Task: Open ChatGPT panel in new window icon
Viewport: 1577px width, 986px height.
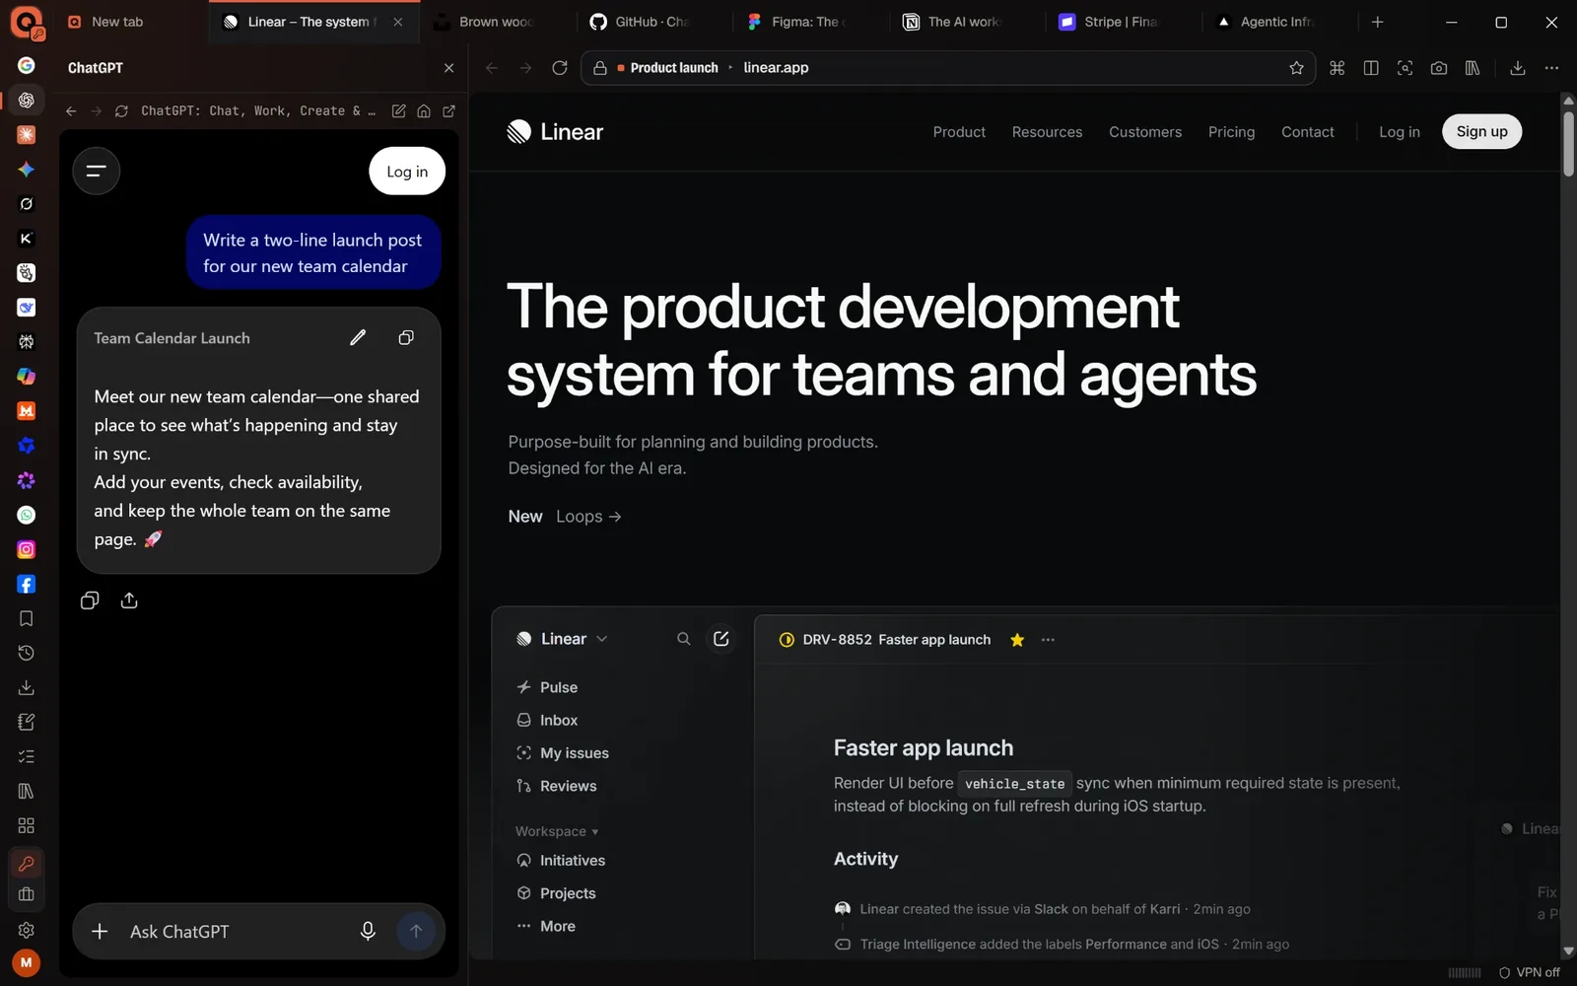Action: coord(449,110)
